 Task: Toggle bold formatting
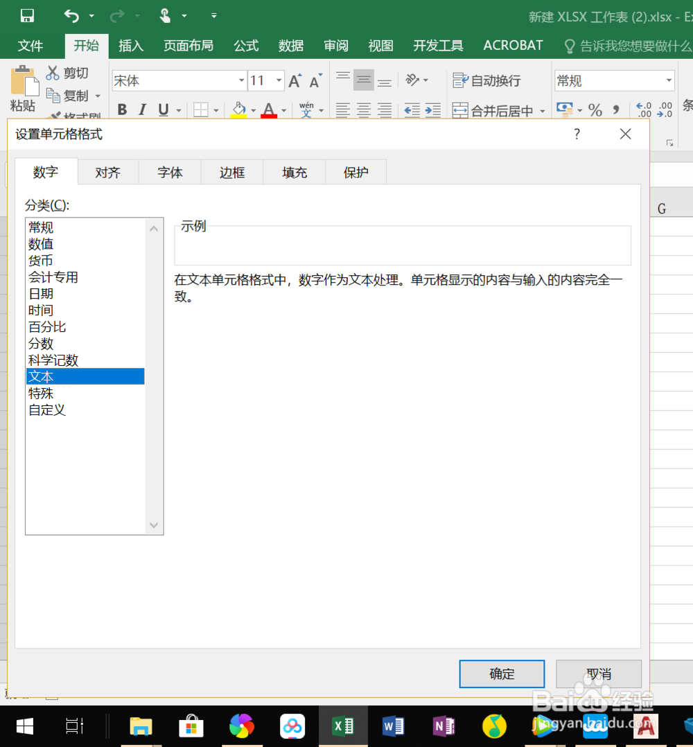pos(122,109)
